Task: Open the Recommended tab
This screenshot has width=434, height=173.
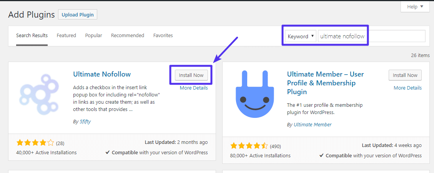Action: click(x=127, y=35)
